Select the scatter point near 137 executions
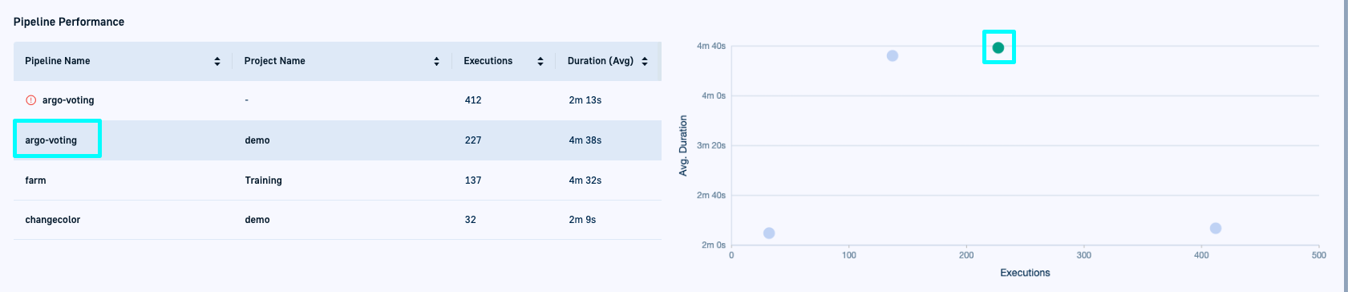The image size is (1348, 292). [893, 55]
